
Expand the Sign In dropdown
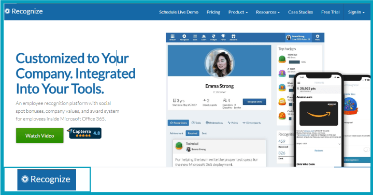[356, 12]
